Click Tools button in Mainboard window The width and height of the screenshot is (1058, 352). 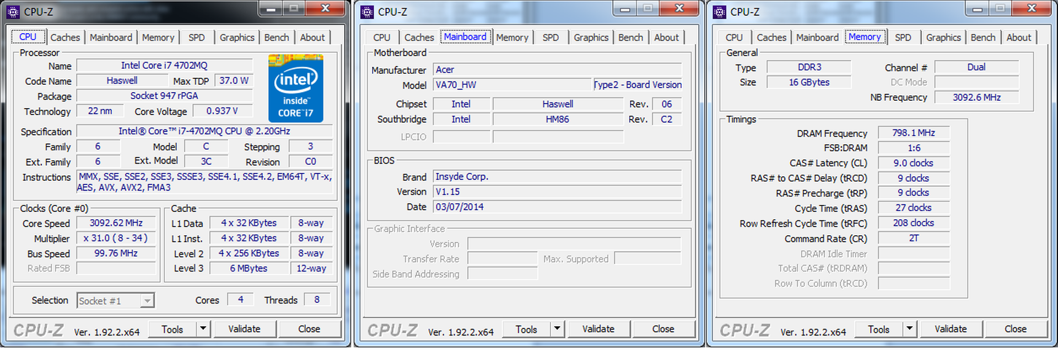526,329
